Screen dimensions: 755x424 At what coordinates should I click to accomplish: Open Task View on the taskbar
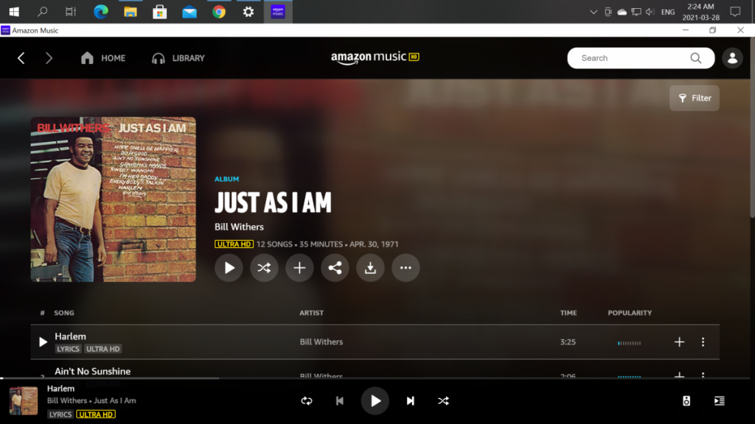click(71, 12)
